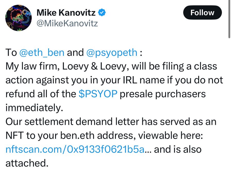Click the leading 'To' word of tweet

(11, 53)
